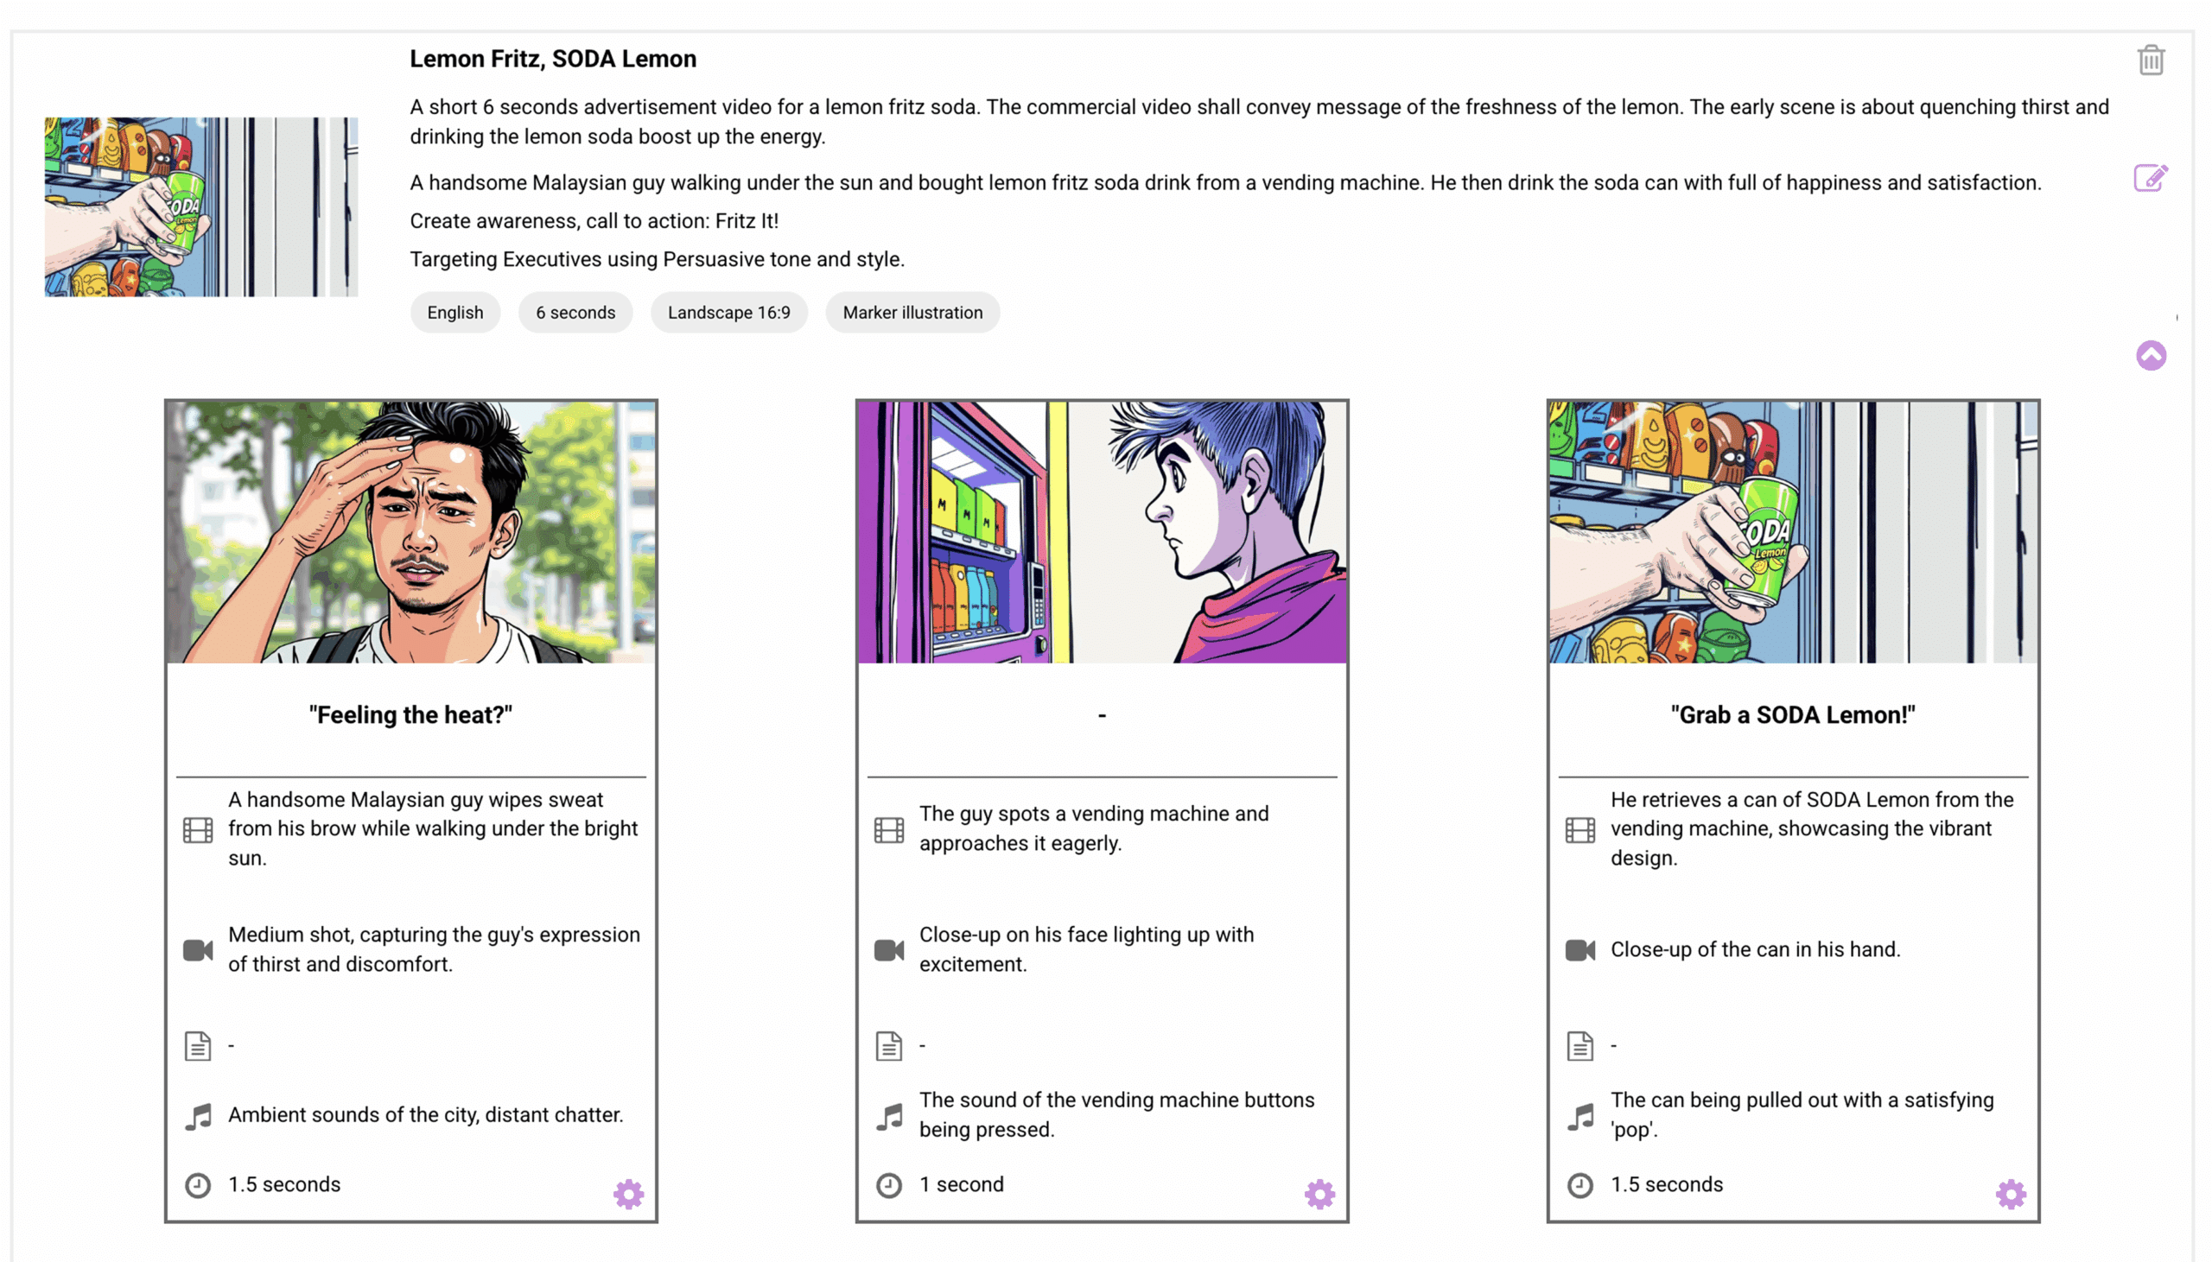This screenshot has width=2212, height=1262.
Task: Click the sweating man scene image
Action: point(410,532)
